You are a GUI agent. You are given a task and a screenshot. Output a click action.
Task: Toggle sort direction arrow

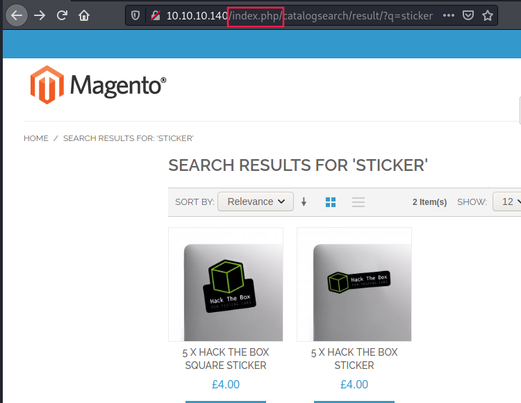point(304,202)
